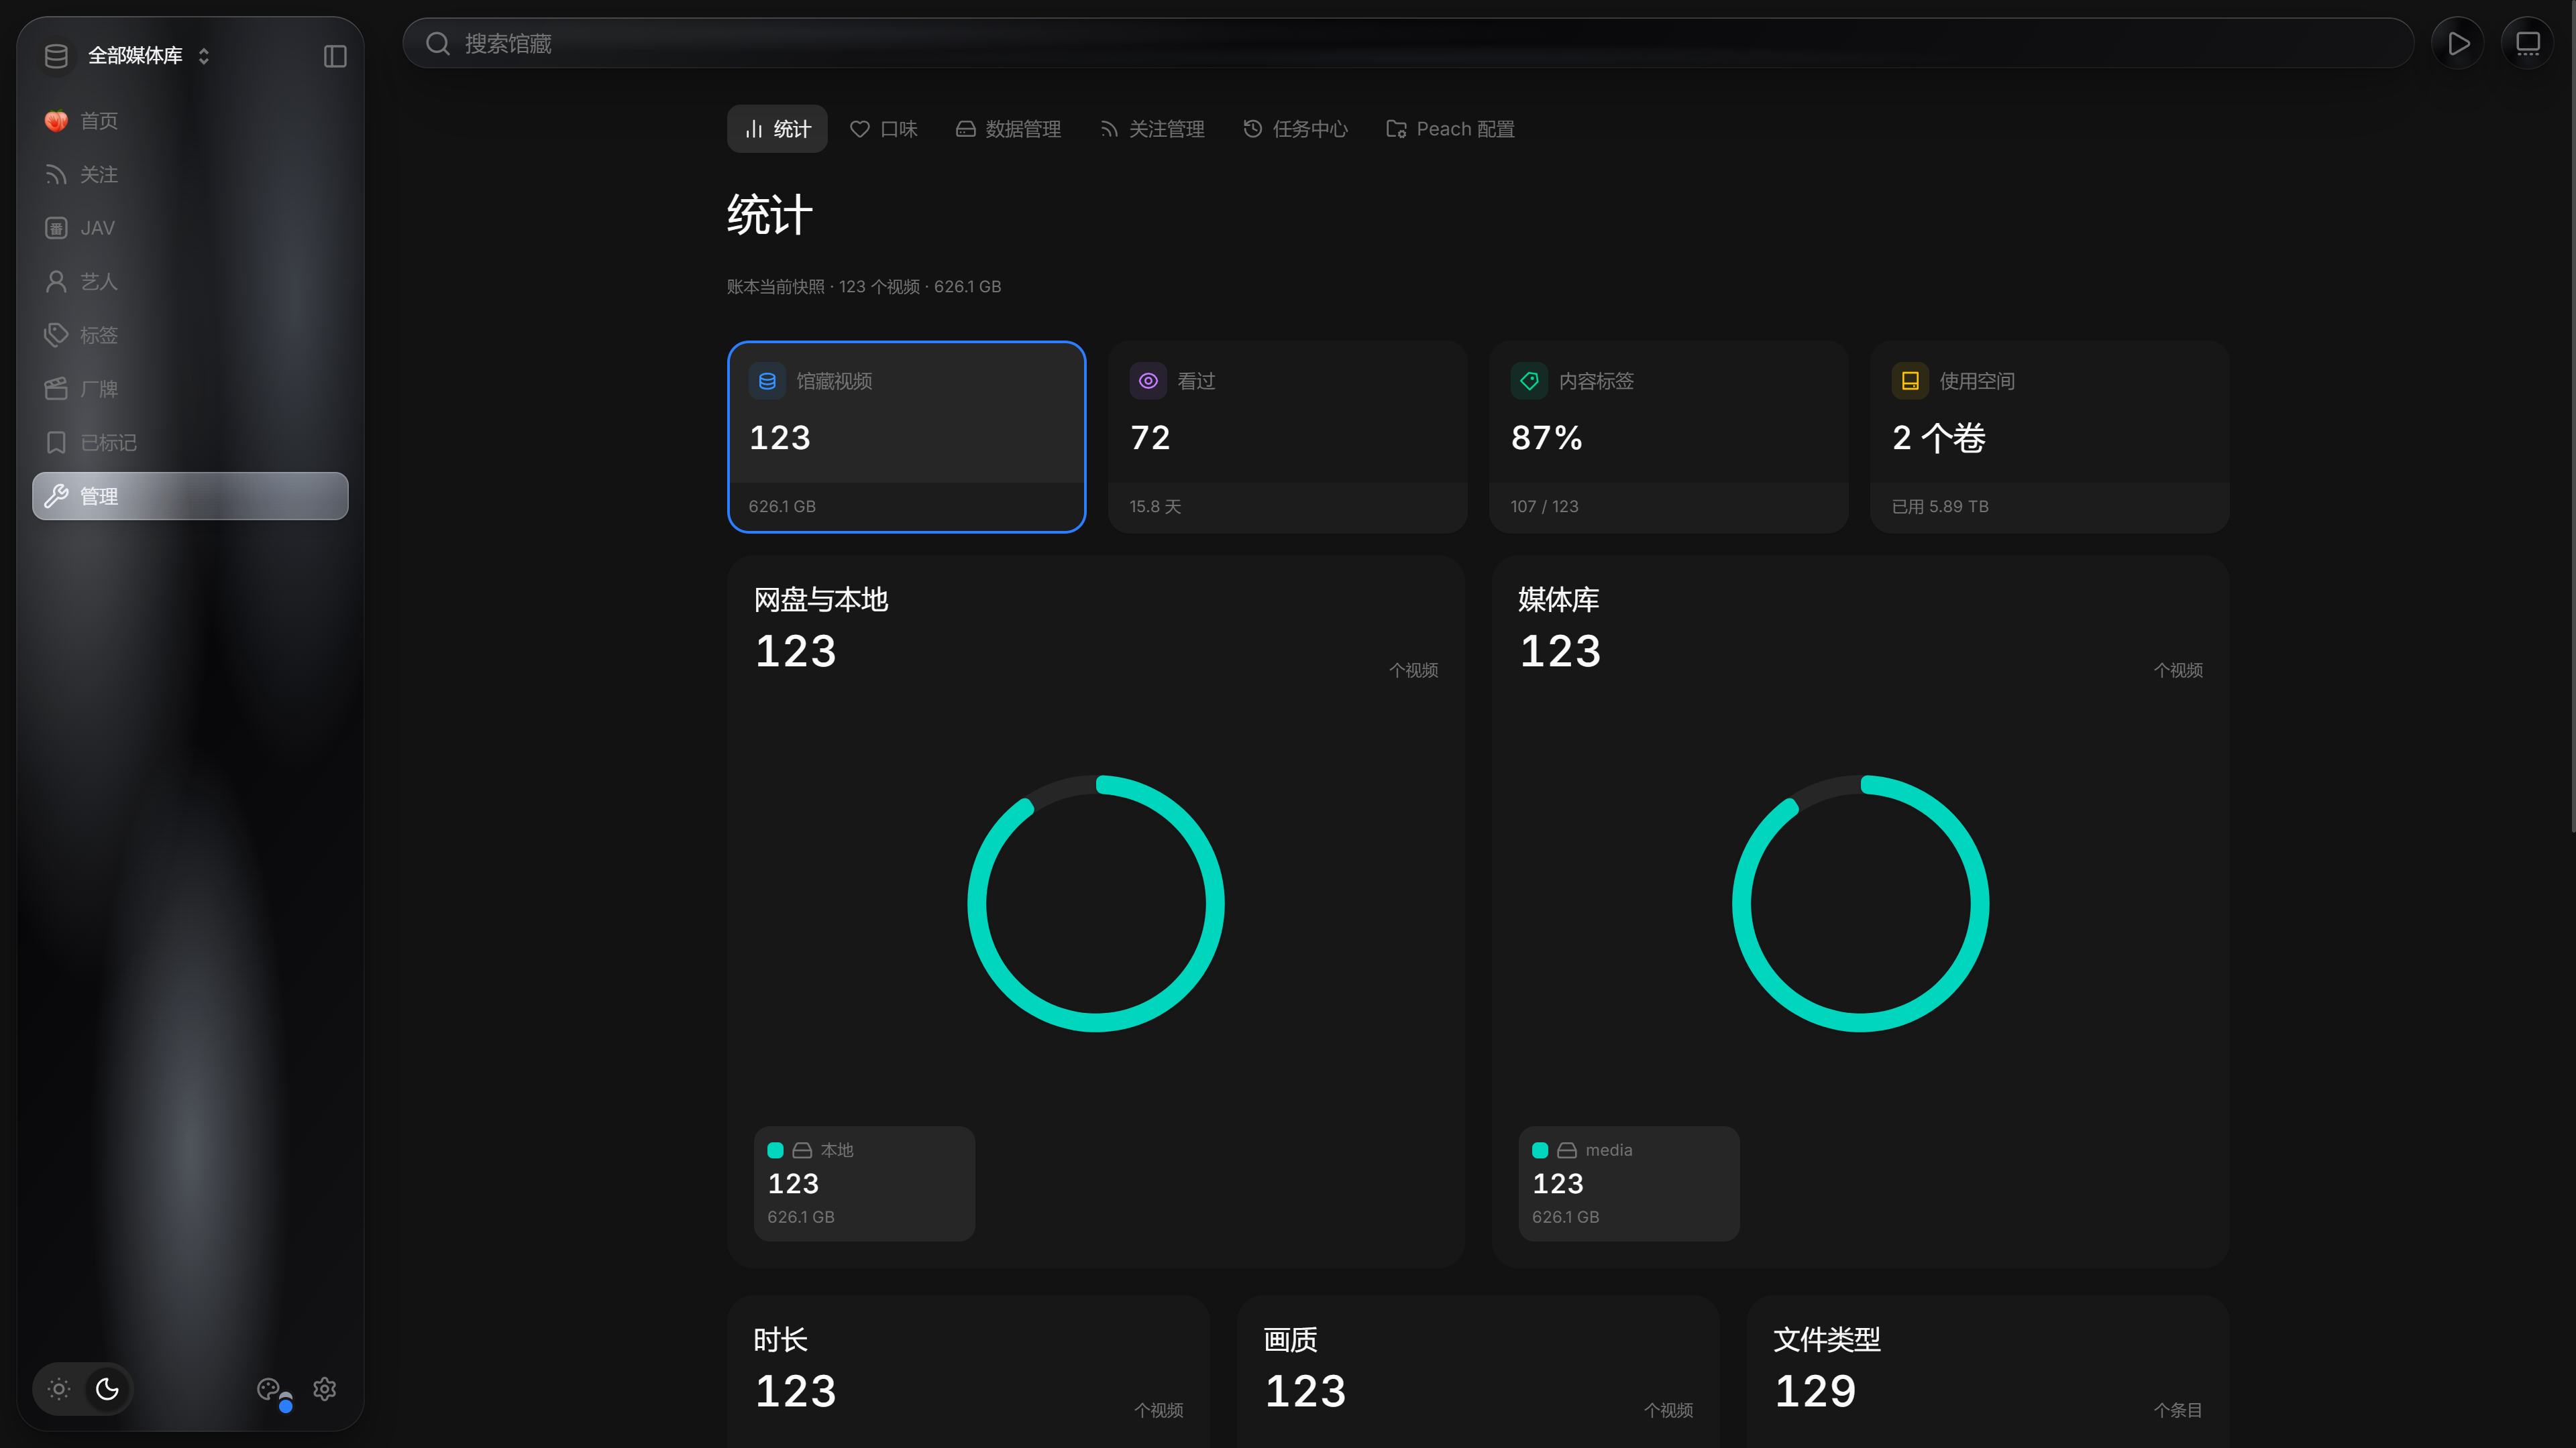Select the 使用空间 storage card

coord(2049,436)
